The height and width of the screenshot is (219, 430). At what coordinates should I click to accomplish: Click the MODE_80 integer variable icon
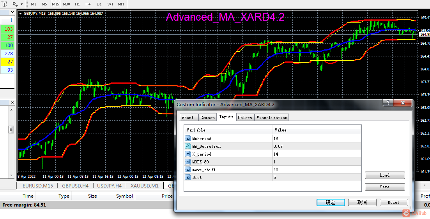188,162
